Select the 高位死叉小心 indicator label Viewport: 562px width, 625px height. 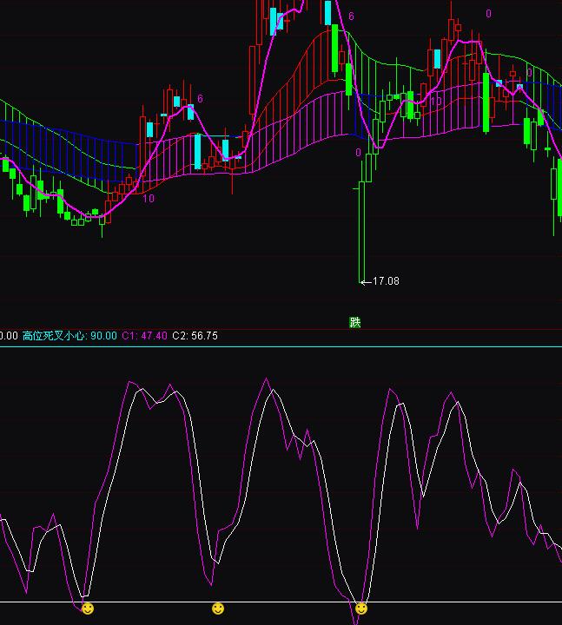54,336
